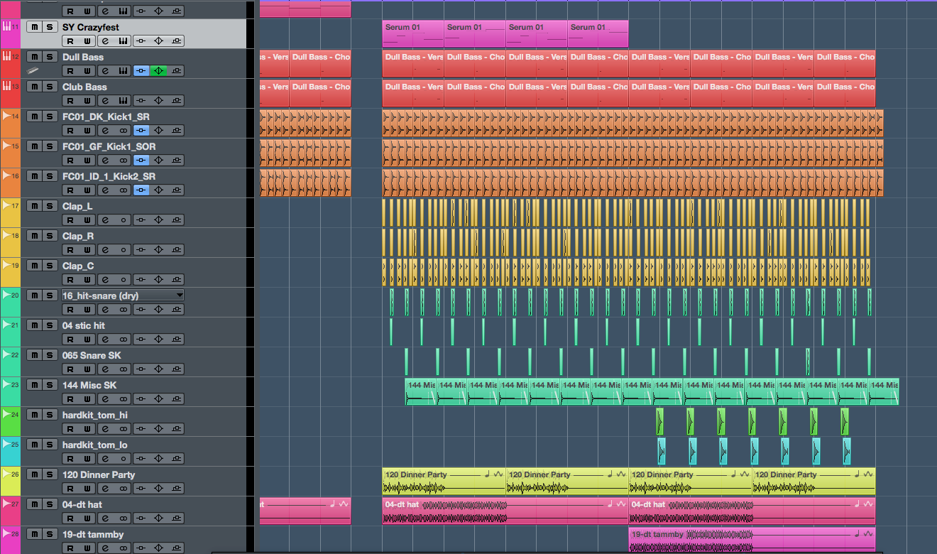Screen dimensions: 937x554
Task: Mute the Club Bass track
Action: [x=33, y=87]
